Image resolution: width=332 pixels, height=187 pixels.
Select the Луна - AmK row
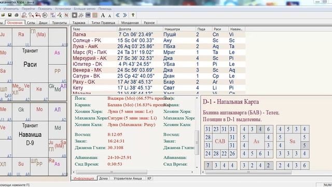[158, 46]
